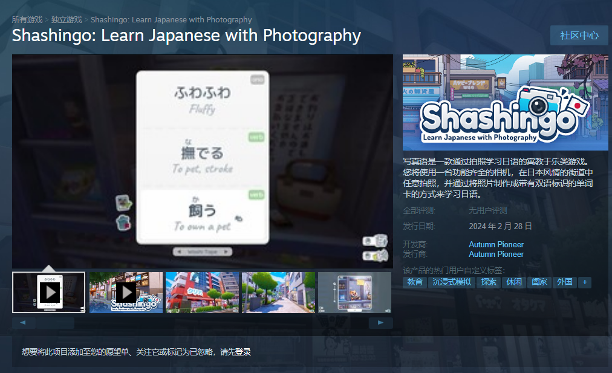Click the Shashingo header capsule image
Viewport: 612px width, 373px height.
(506, 102)
